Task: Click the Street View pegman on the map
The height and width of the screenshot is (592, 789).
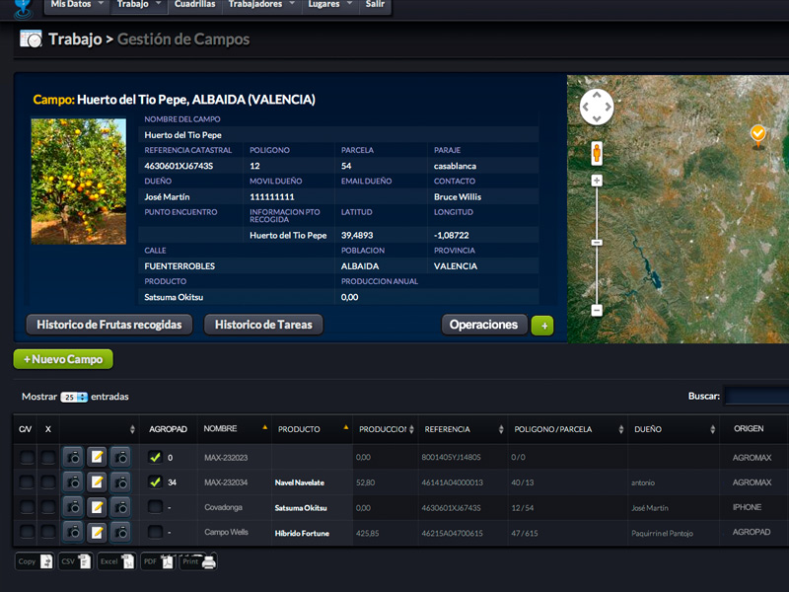Action: [597, 153]
